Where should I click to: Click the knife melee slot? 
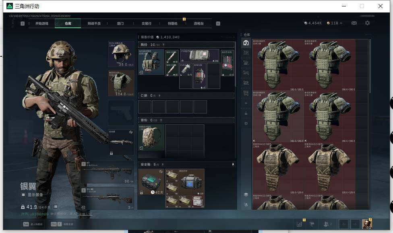[x=121, y=142]
